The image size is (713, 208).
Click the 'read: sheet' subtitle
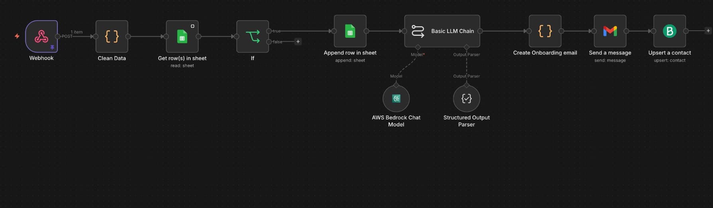[x=182, y=66]
